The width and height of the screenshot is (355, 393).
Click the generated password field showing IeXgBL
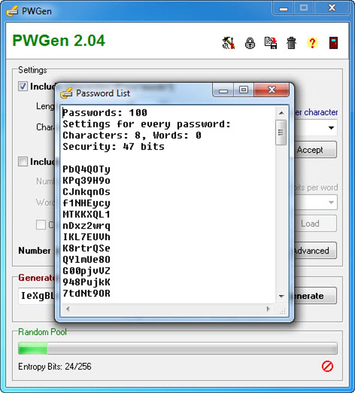37,296
